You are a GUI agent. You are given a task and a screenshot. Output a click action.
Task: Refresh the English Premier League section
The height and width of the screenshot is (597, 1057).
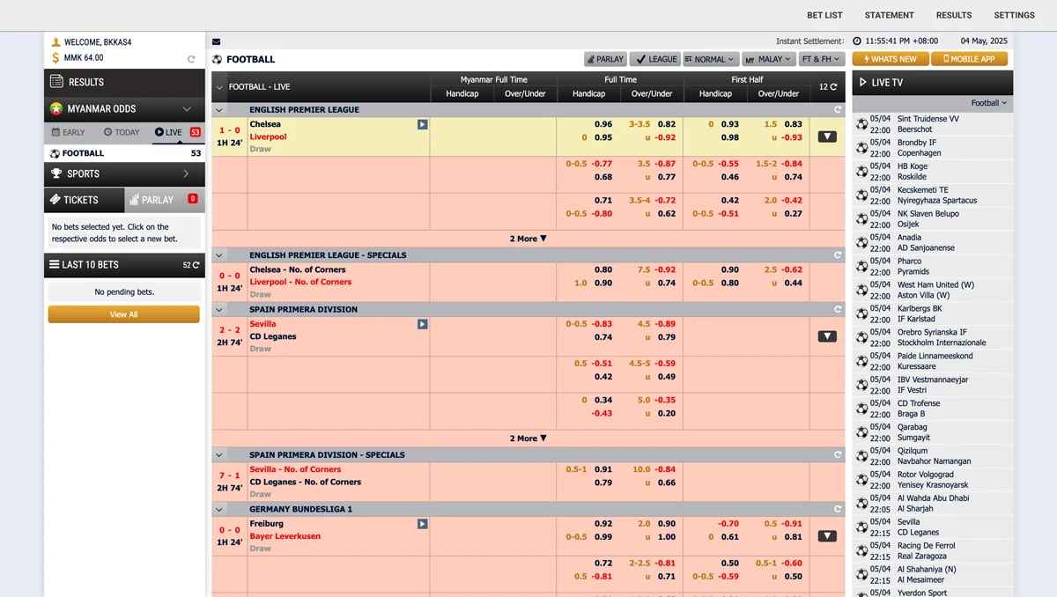pyautogui.click(x=838, y=110)
